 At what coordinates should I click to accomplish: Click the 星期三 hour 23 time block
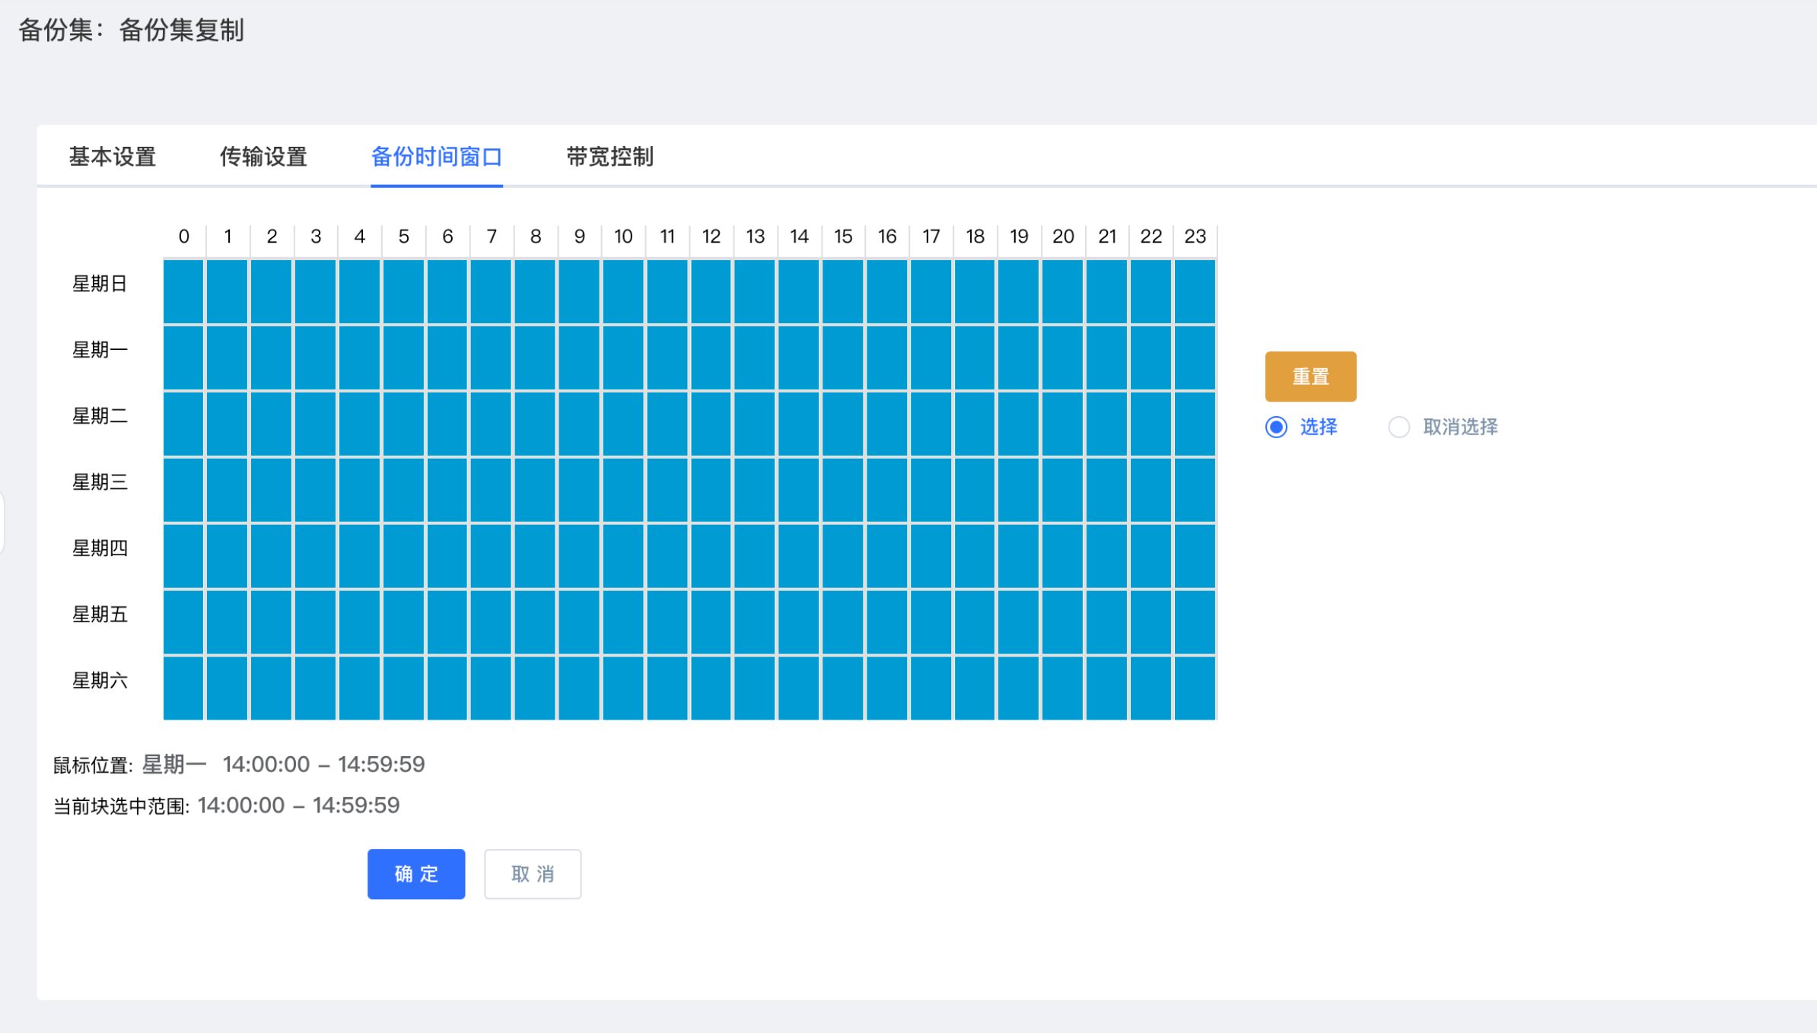click(1195, 490)
